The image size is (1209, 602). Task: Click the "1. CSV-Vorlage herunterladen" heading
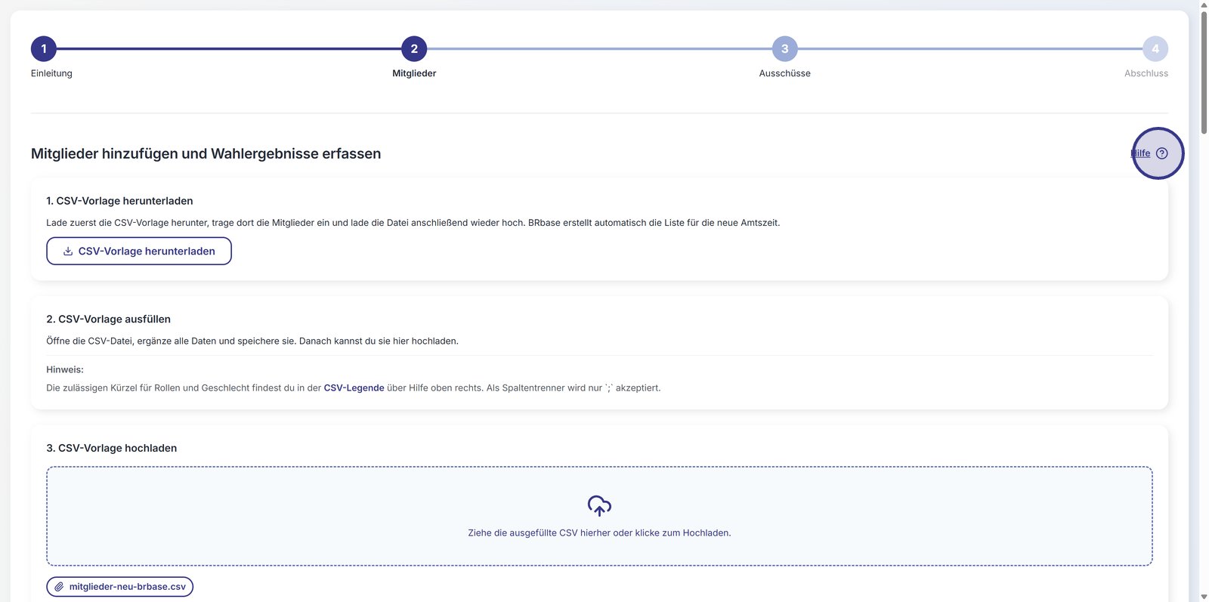[119, 201]
